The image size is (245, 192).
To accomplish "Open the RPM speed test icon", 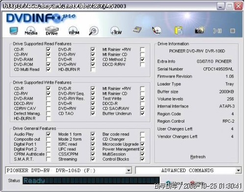I will click(x=74, y=31).
